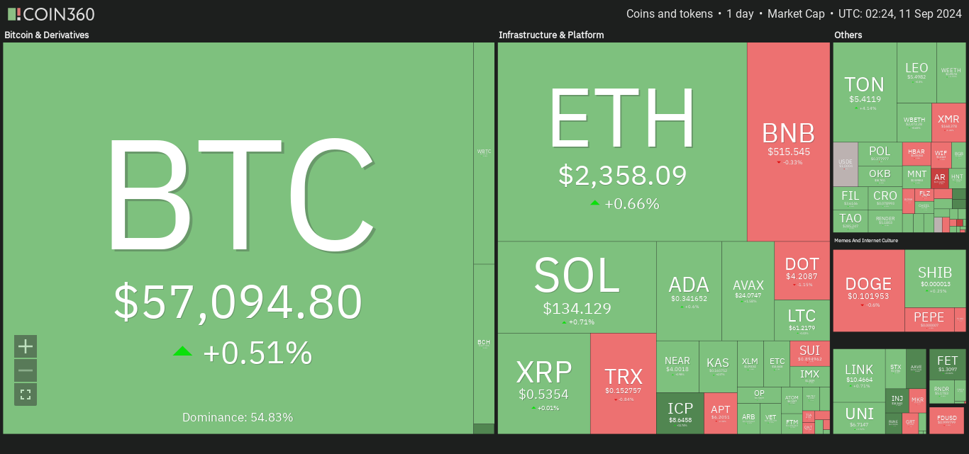969x454 pixels.
Task: Select the Bitcoin & Derivatives category label
Action: (47, 35)
